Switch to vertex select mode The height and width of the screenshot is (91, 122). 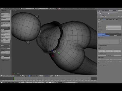[x=46, y=76]
